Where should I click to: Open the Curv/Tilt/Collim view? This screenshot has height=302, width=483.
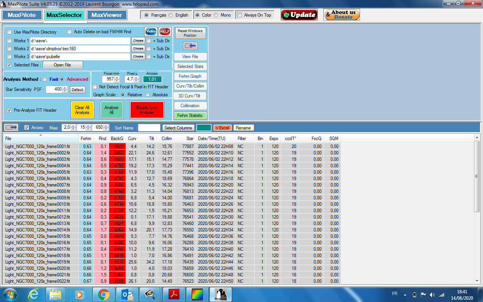click(x=190, y=86)
